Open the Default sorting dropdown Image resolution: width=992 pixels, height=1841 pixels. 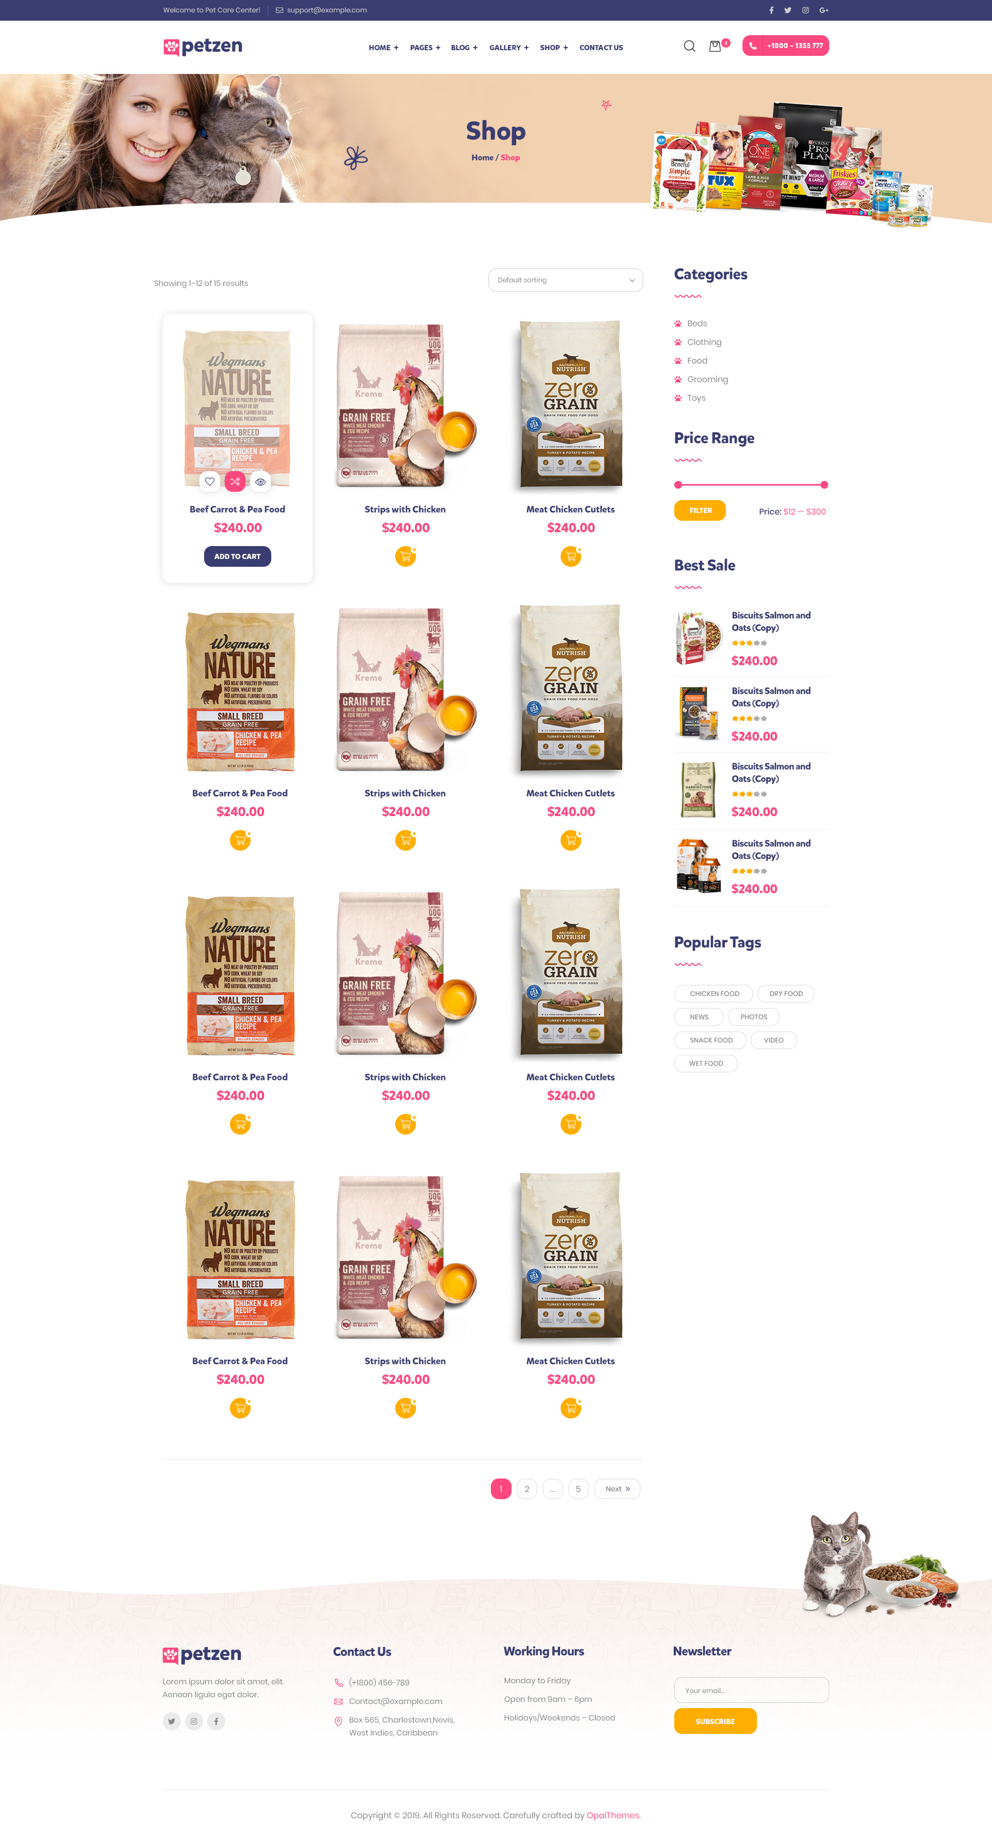coord(565,280)
